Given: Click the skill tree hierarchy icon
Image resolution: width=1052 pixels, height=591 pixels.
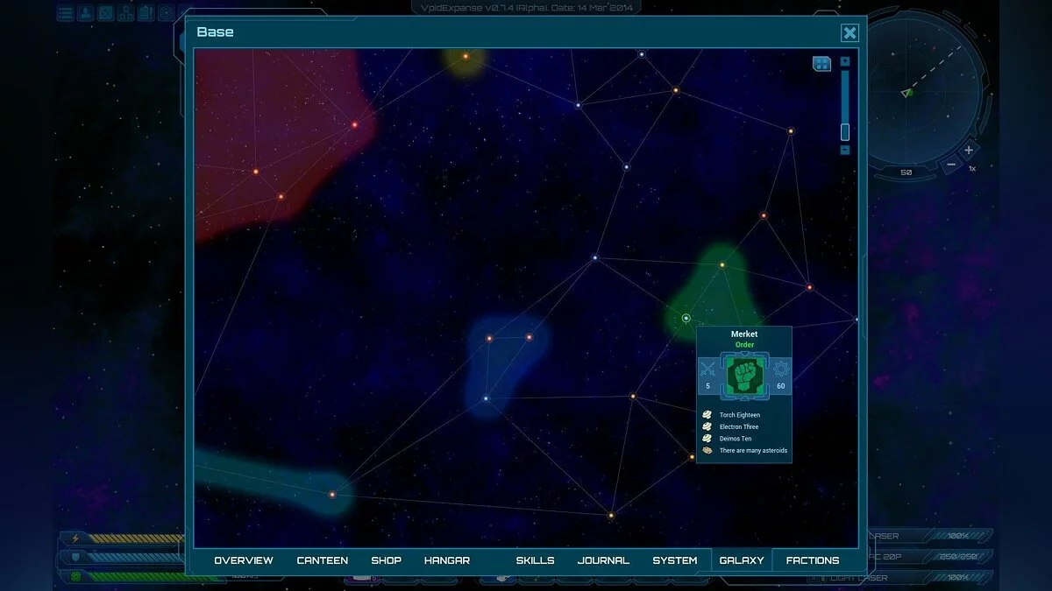Looking at the screenshot, I should (x=125, y=13).
